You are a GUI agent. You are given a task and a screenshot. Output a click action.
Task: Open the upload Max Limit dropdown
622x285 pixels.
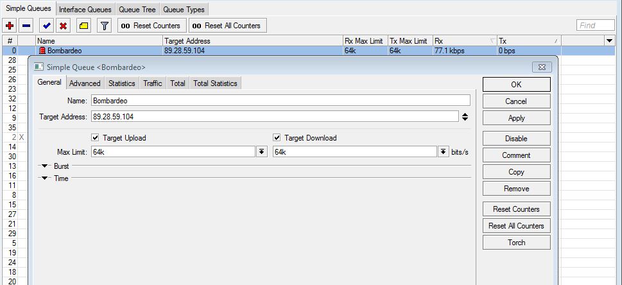click(x=262, y=151)
